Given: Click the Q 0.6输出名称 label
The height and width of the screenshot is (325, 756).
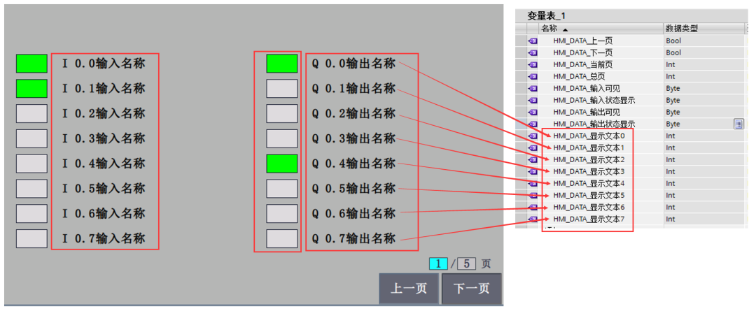Looking at the screenshot, I should point(354,214).
